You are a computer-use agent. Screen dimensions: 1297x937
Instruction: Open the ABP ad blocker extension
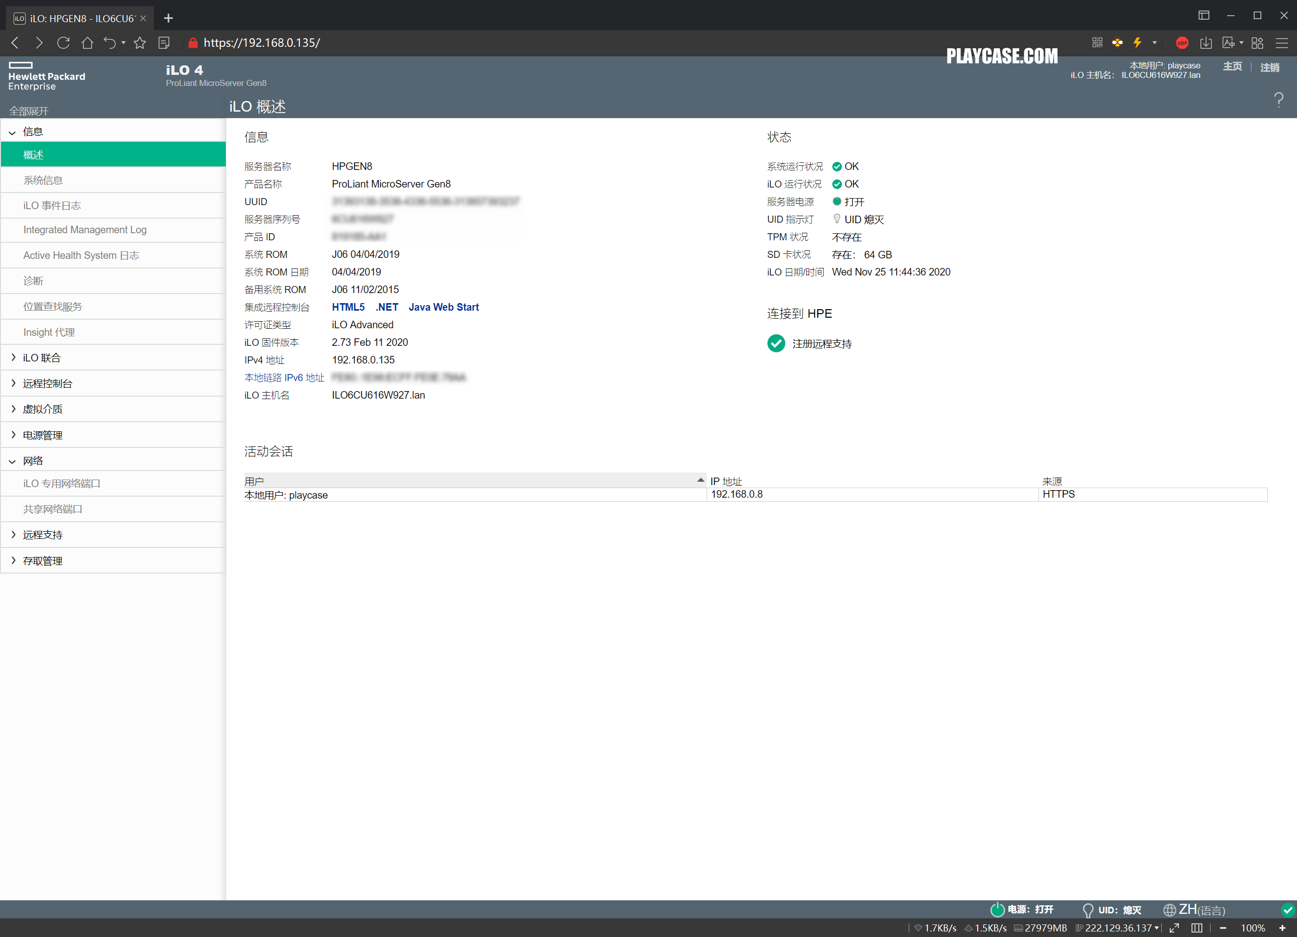coord(1181,43)
